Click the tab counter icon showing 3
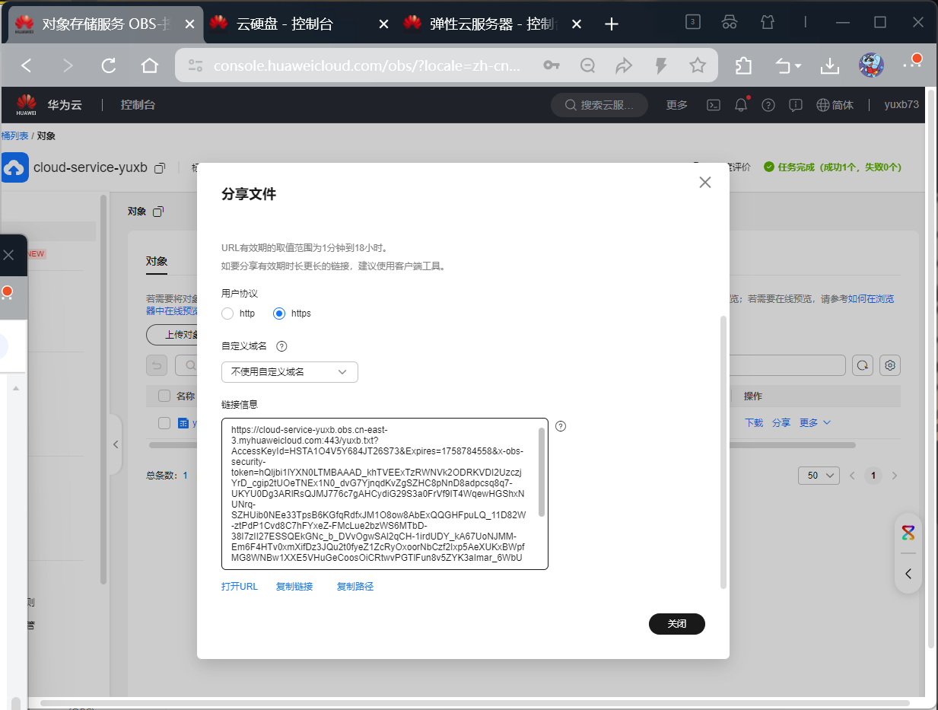Image resolution: width=938 pixels, height=710 pixels. pyautogui.click(x=693, y=22)
